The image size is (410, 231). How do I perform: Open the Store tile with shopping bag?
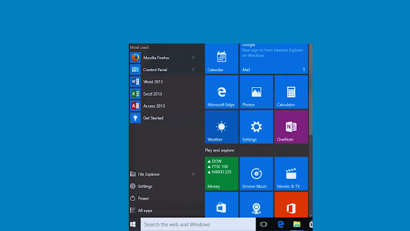222,205
